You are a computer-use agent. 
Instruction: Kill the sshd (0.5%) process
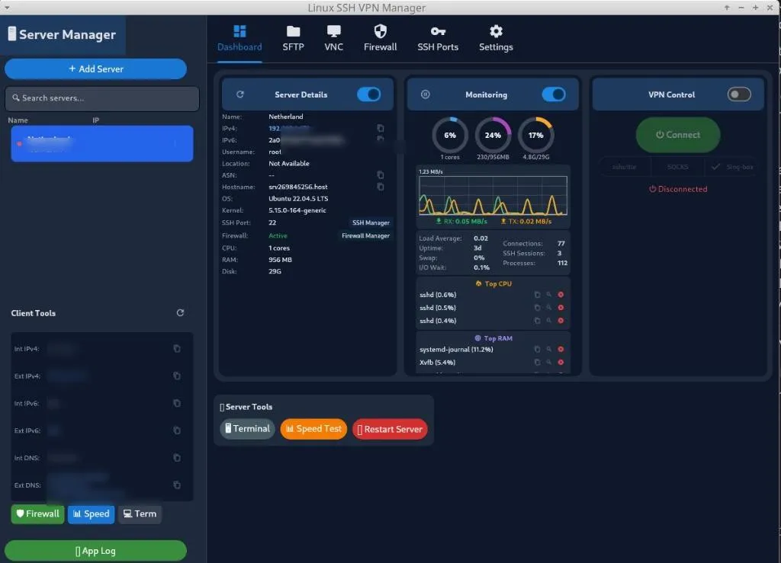pyautogui.click(x=561, y=307)
